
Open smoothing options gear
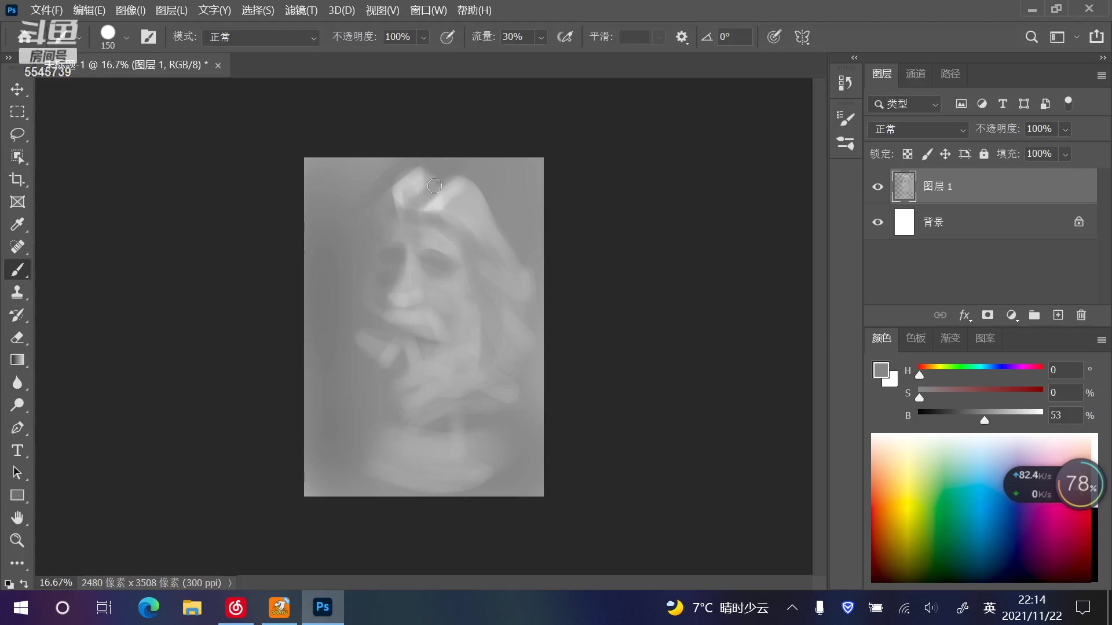[682, 37]
